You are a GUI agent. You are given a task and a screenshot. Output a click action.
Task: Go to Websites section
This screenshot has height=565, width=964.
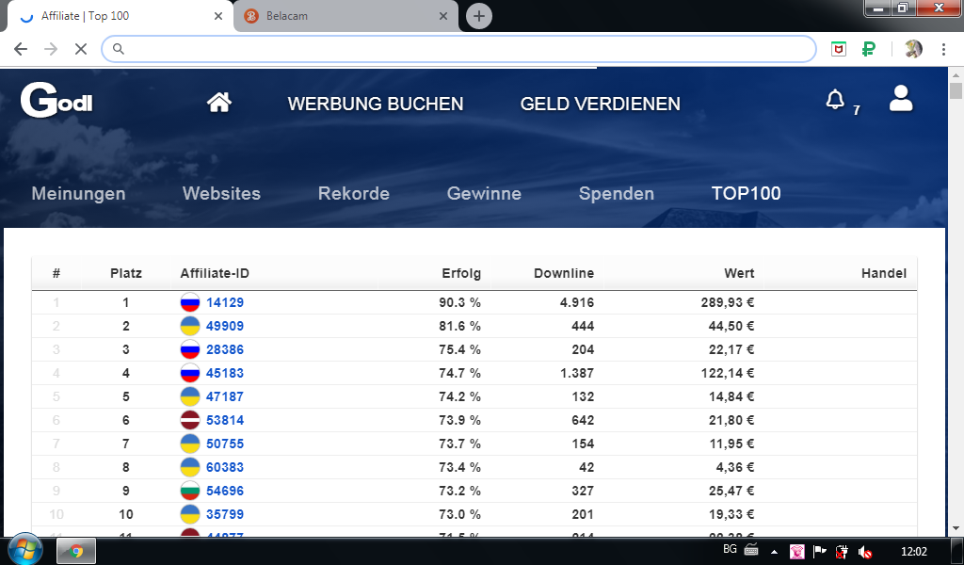click(221, 194)
